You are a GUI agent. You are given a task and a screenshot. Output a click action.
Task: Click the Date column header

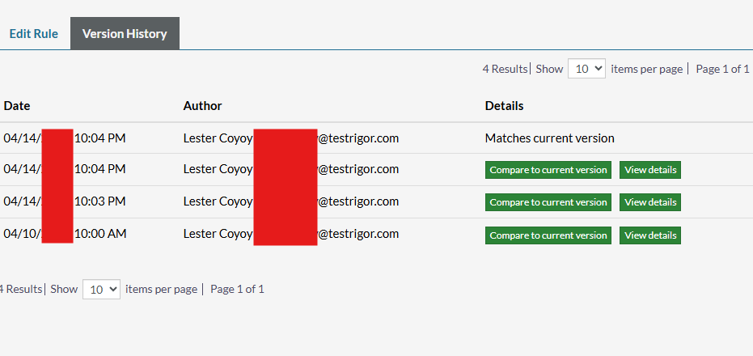(x=17, y=106)
